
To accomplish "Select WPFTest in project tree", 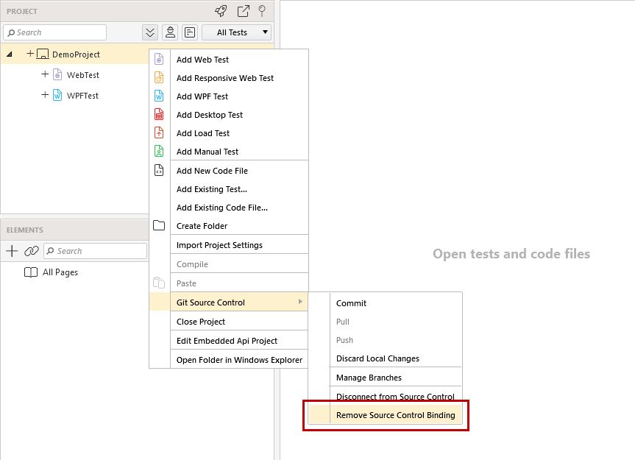I will [82, 96].
